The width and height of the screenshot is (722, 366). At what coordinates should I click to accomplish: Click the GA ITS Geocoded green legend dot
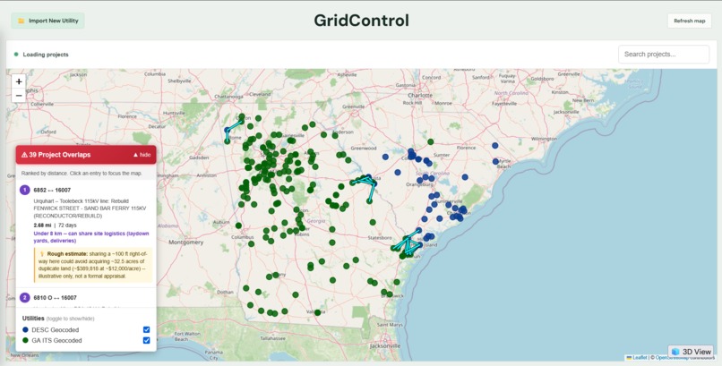click(x=25, y=340)
